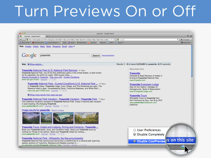Choose 'User Preferences' in CoolPreviews menu

[147, 130]
